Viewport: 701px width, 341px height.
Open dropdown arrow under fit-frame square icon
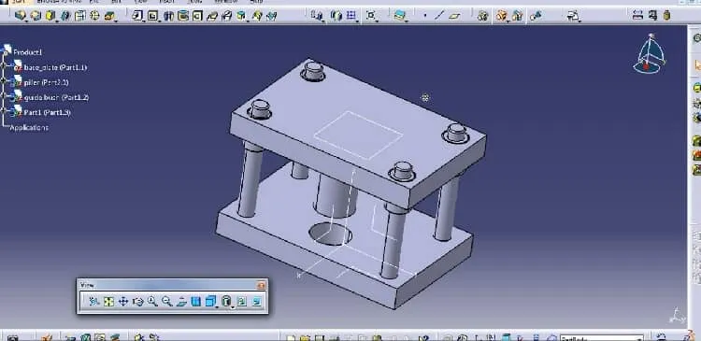click(x=378, y=21)
